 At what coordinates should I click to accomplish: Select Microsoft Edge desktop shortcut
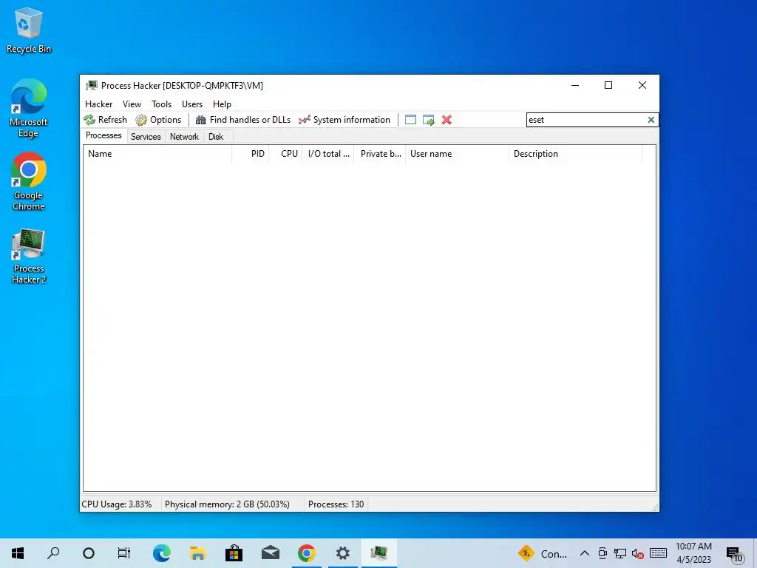coord(29,108)
